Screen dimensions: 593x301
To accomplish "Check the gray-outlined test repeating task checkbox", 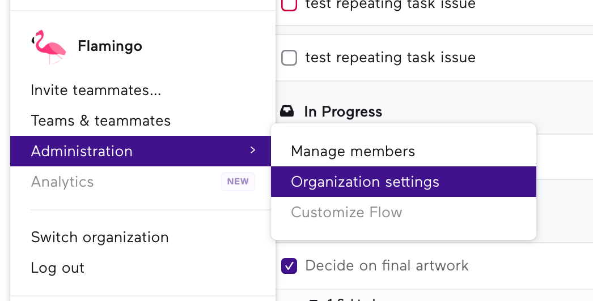I will (289, 58).
